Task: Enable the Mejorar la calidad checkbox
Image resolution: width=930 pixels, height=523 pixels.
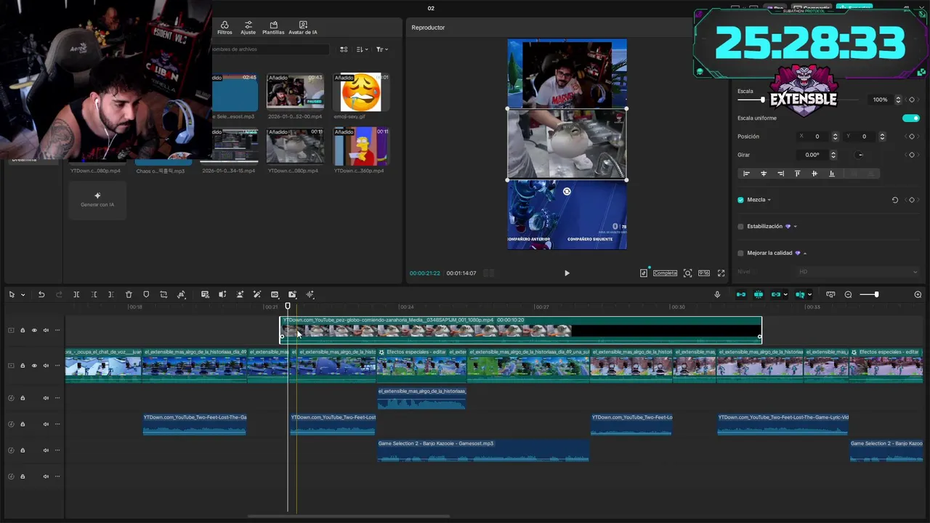Action: coord(740,253)
